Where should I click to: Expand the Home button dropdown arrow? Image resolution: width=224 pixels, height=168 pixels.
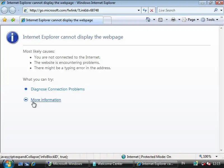[154, 20]
